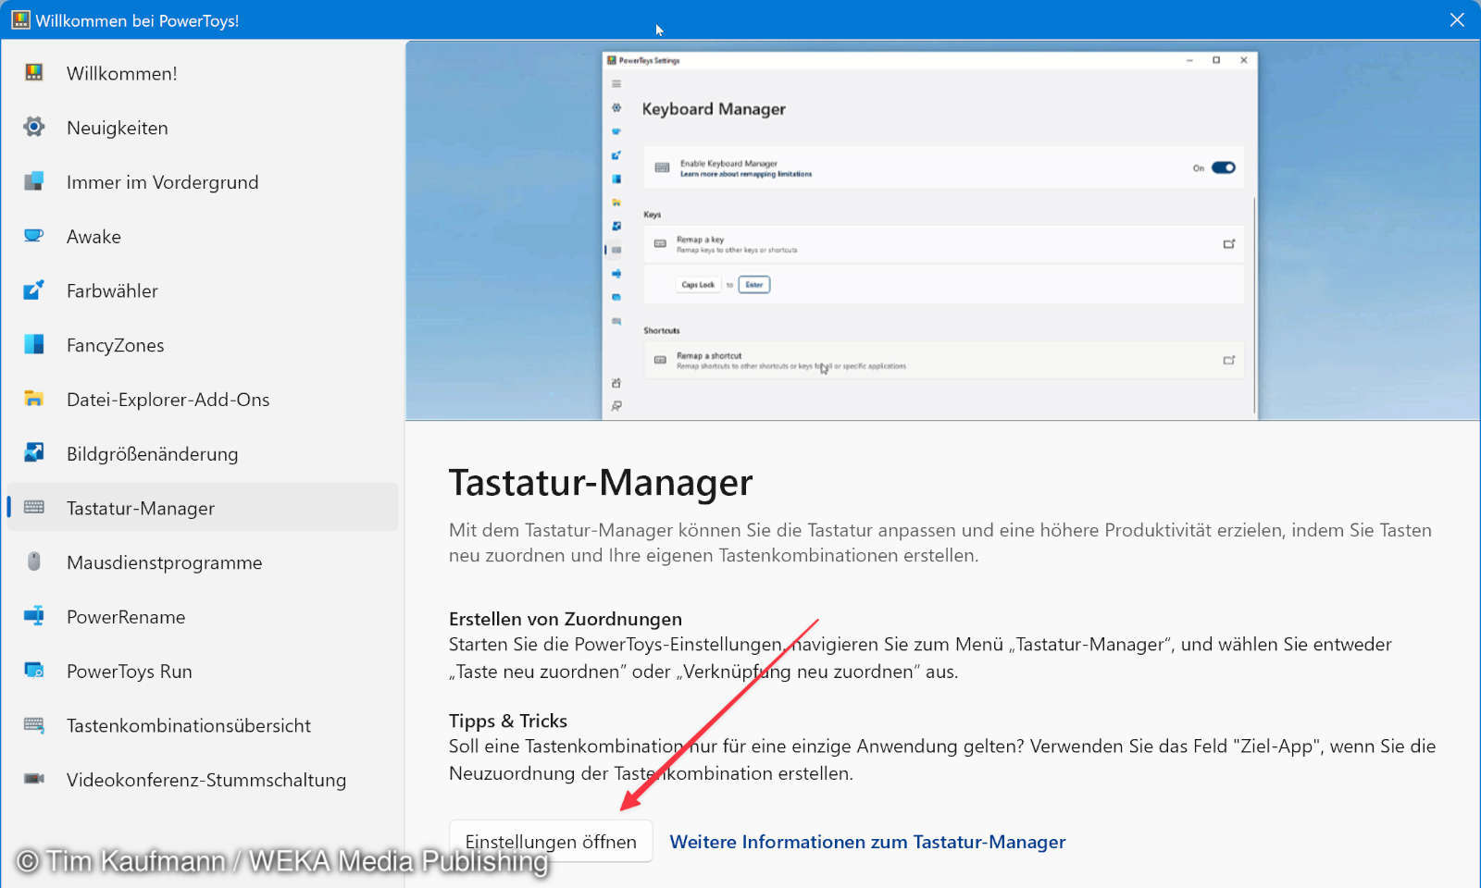Click the Mausdienstprogramme mouse icon
The height and width of the screenshot is (888, 1481).
point(33,562)
